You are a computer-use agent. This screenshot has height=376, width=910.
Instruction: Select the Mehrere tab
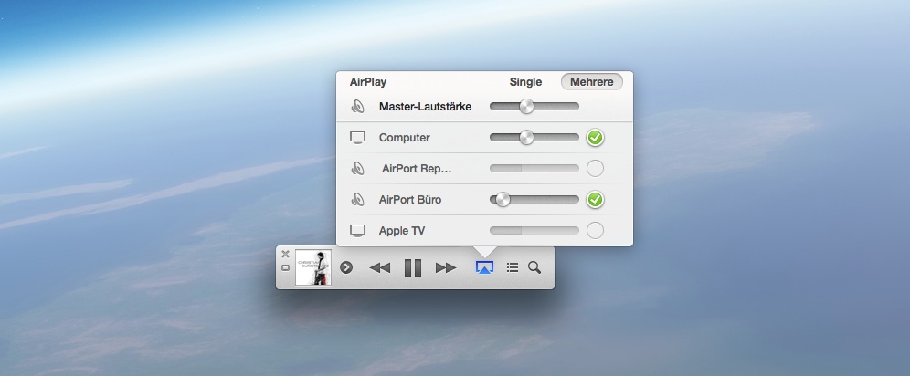(x=592, y=82)
